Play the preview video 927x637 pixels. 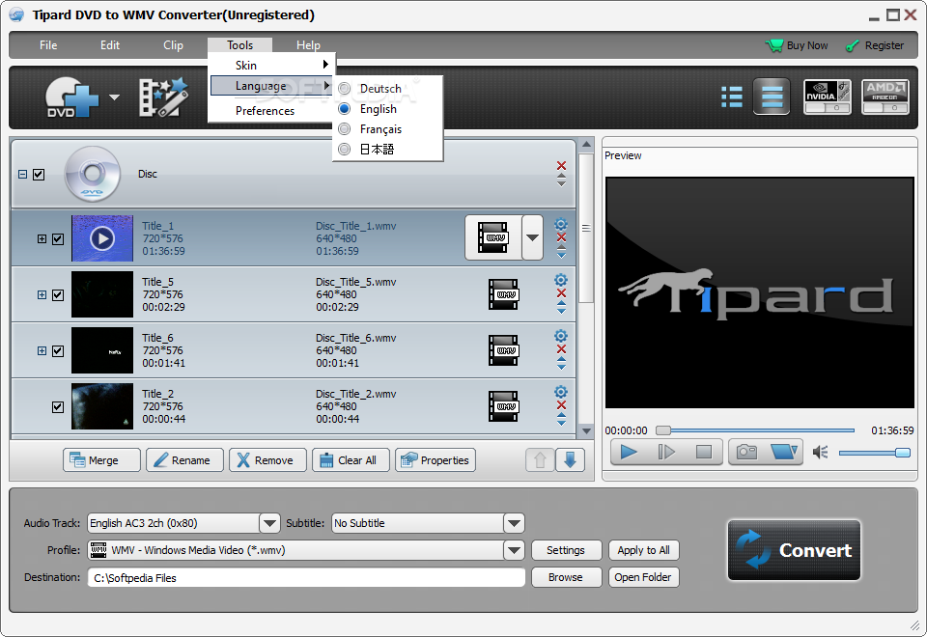[x=629, y=452]
